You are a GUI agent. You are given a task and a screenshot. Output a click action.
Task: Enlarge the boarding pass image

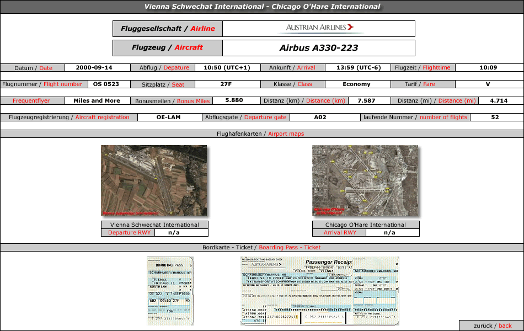170,290
